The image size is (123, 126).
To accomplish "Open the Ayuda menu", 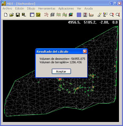I will (x=89, y=8).
